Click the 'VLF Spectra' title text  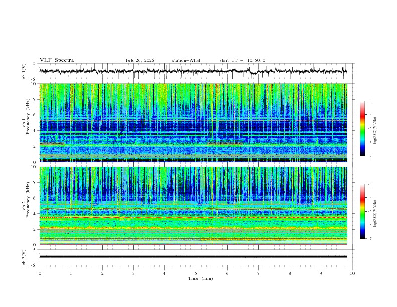coord(57,60)
